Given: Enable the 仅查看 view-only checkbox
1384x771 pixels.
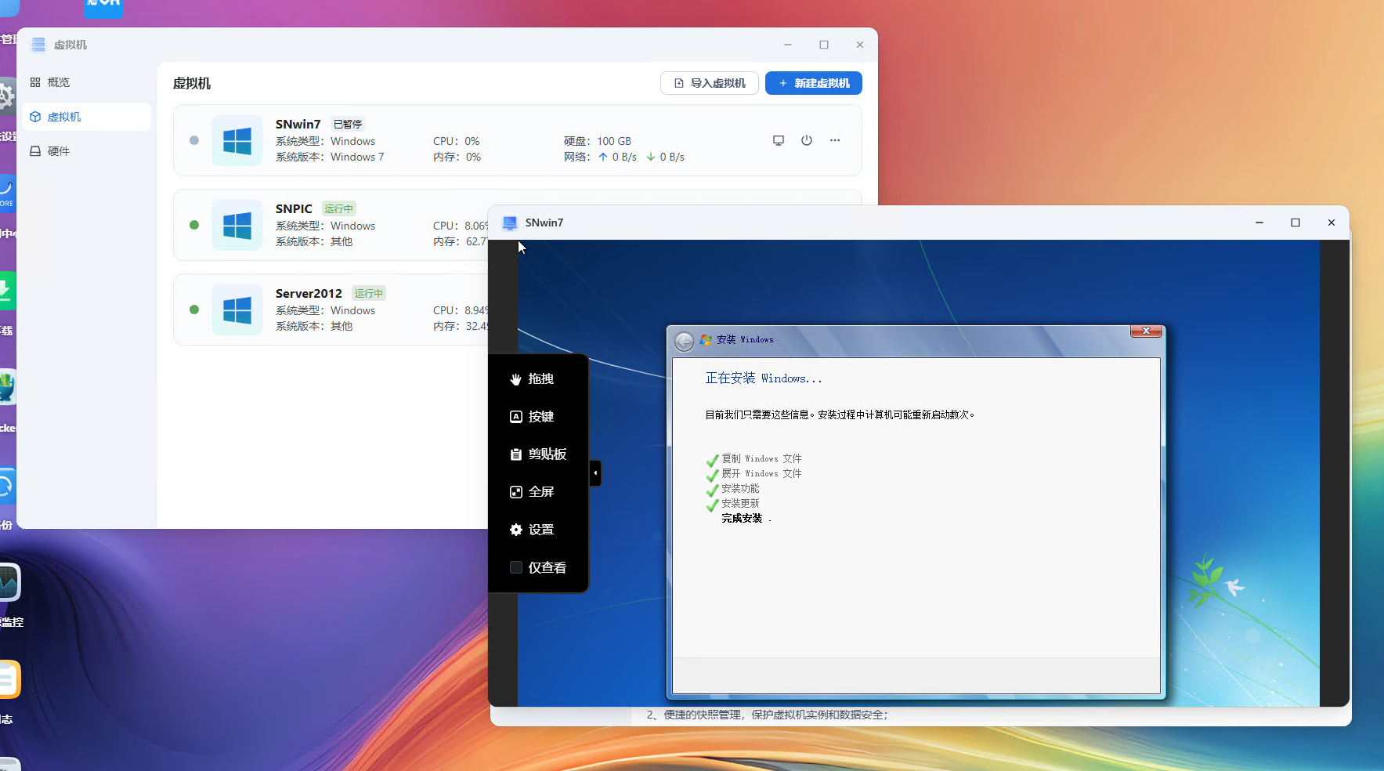Looking at the screenshot, I should pos(516,567).
